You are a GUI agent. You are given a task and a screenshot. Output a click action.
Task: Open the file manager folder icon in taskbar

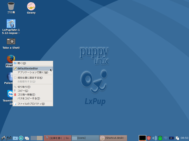coord(15,138)
